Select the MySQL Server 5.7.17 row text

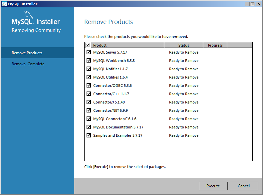pos(110,52)
